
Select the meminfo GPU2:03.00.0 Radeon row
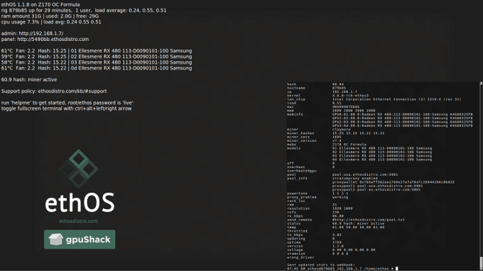(x=402, y=122)
